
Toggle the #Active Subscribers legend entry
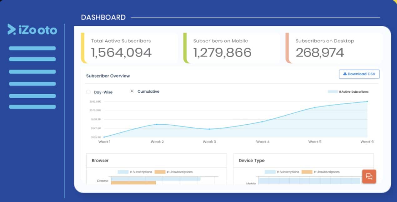click(348, 92)
